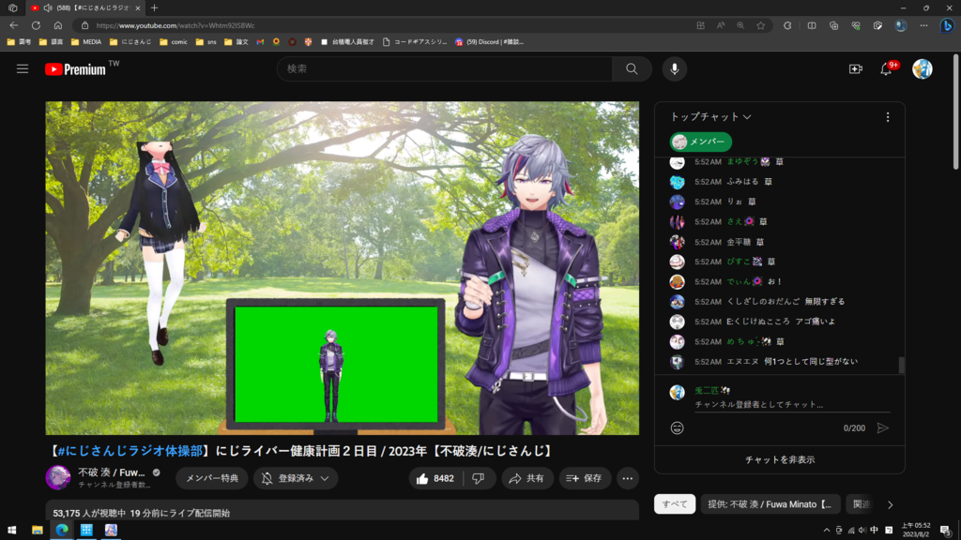Select the 提供: 不破 湊 / Fuwa Minato chip
961x540 pixels.
770,504
